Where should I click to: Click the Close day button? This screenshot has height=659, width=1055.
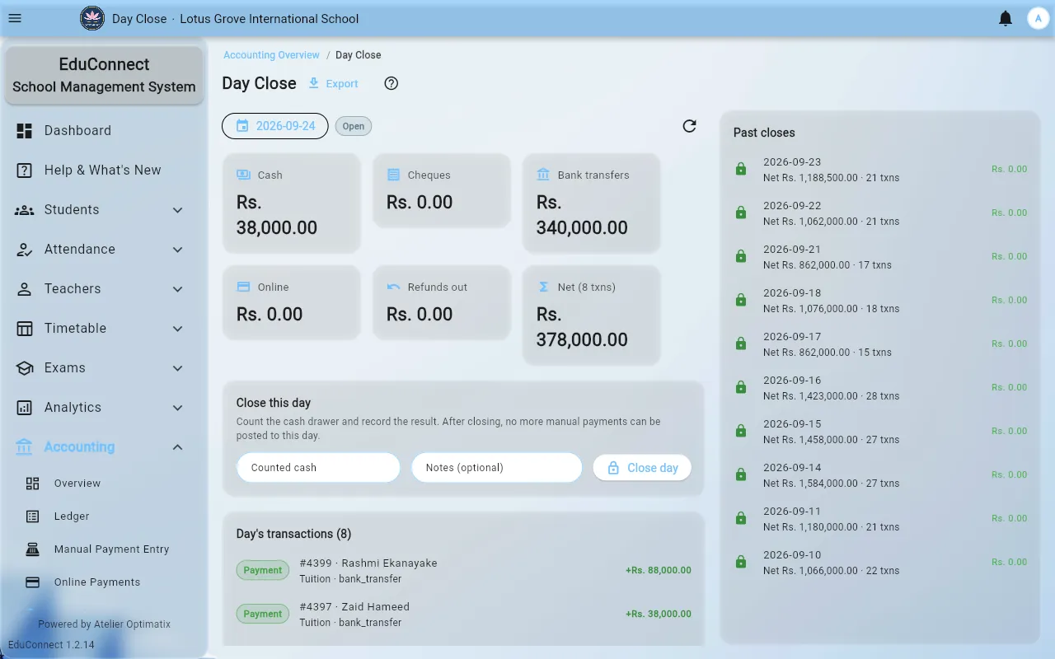click(x=642, y=467)
